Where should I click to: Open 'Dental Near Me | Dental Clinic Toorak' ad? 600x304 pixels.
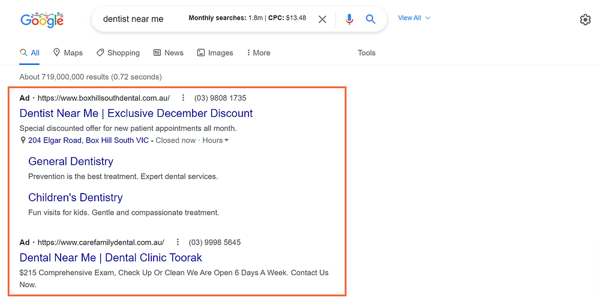click(110, 258)
